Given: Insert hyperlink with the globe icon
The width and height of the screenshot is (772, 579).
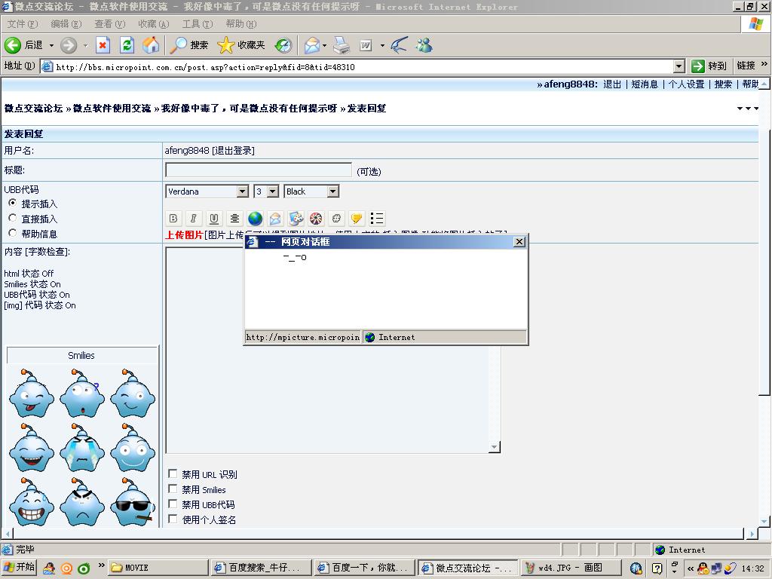Looking at the screenshot, I should tap(255, 218).
